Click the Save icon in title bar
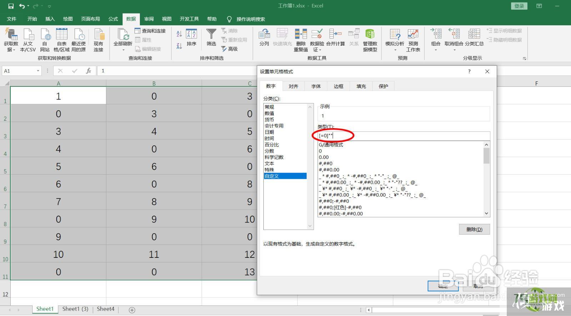The image size is (571, 316). click(11, 6)
